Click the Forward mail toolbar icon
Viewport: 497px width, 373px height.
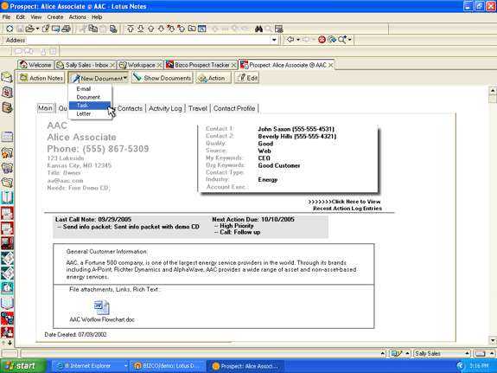[56, 29]
